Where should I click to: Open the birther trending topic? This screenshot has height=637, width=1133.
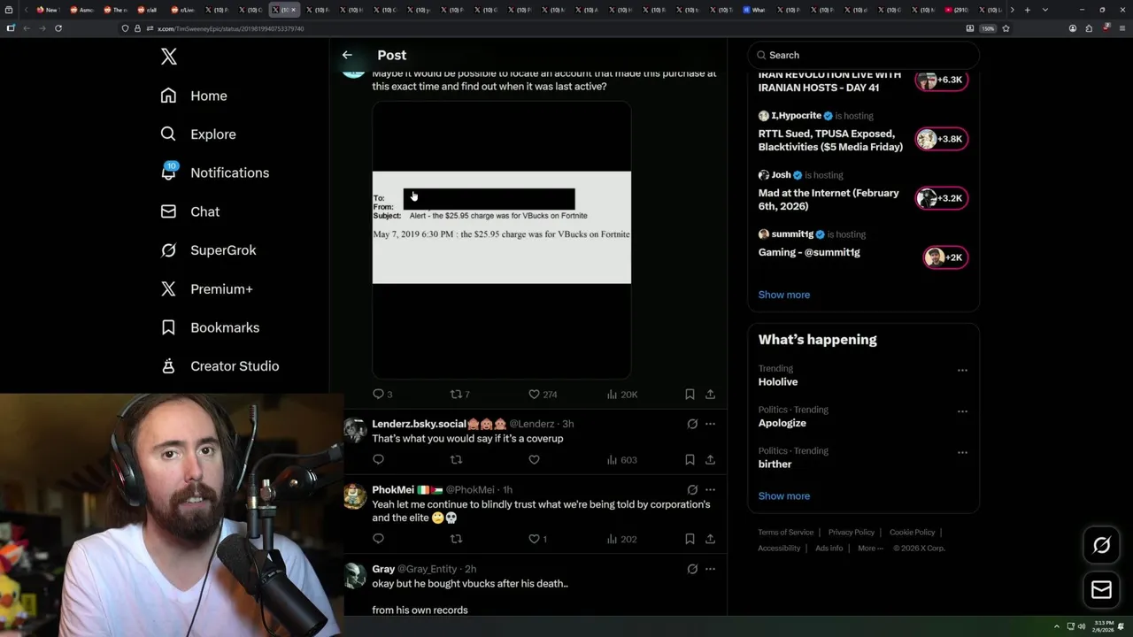775,464
